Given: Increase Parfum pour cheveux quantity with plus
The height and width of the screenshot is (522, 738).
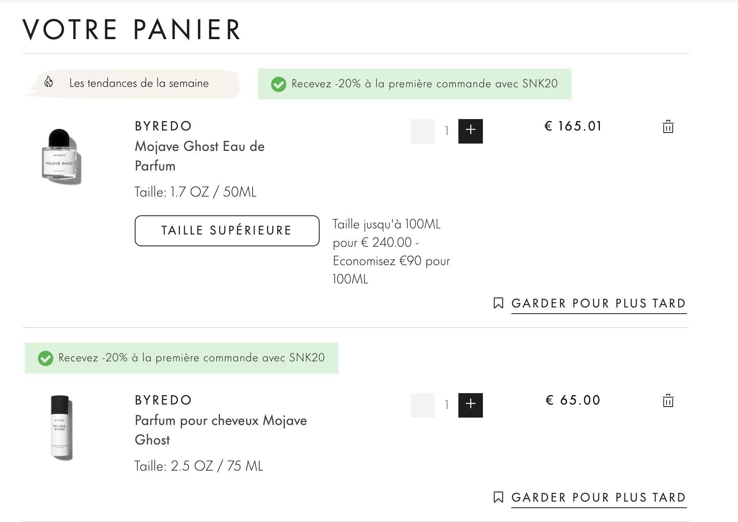Looking at the screenshot, I should click(x=470, y=405).
